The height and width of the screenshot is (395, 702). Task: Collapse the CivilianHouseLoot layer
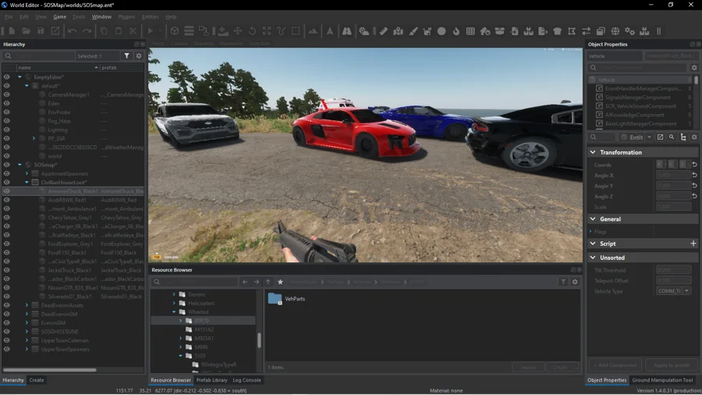click(x=27, y=182)
